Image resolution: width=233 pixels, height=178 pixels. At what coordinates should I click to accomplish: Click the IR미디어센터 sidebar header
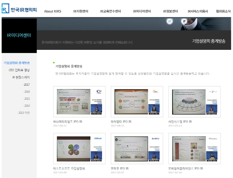[19, 35]
